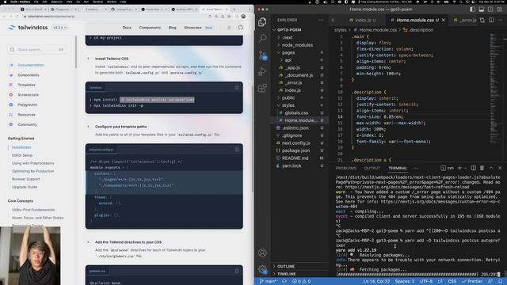This screenshot has height=285, width=507.
Task: Open Run and Debug view
Action: click(262, 71)
